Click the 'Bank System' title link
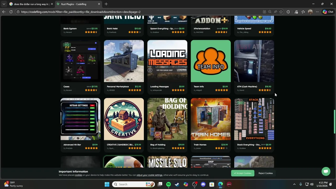This screenshot has width=336, height=189. click(x=70, y=29)
